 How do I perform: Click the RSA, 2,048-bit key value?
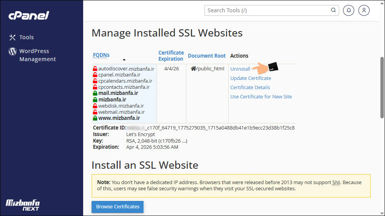click(157, 141)
